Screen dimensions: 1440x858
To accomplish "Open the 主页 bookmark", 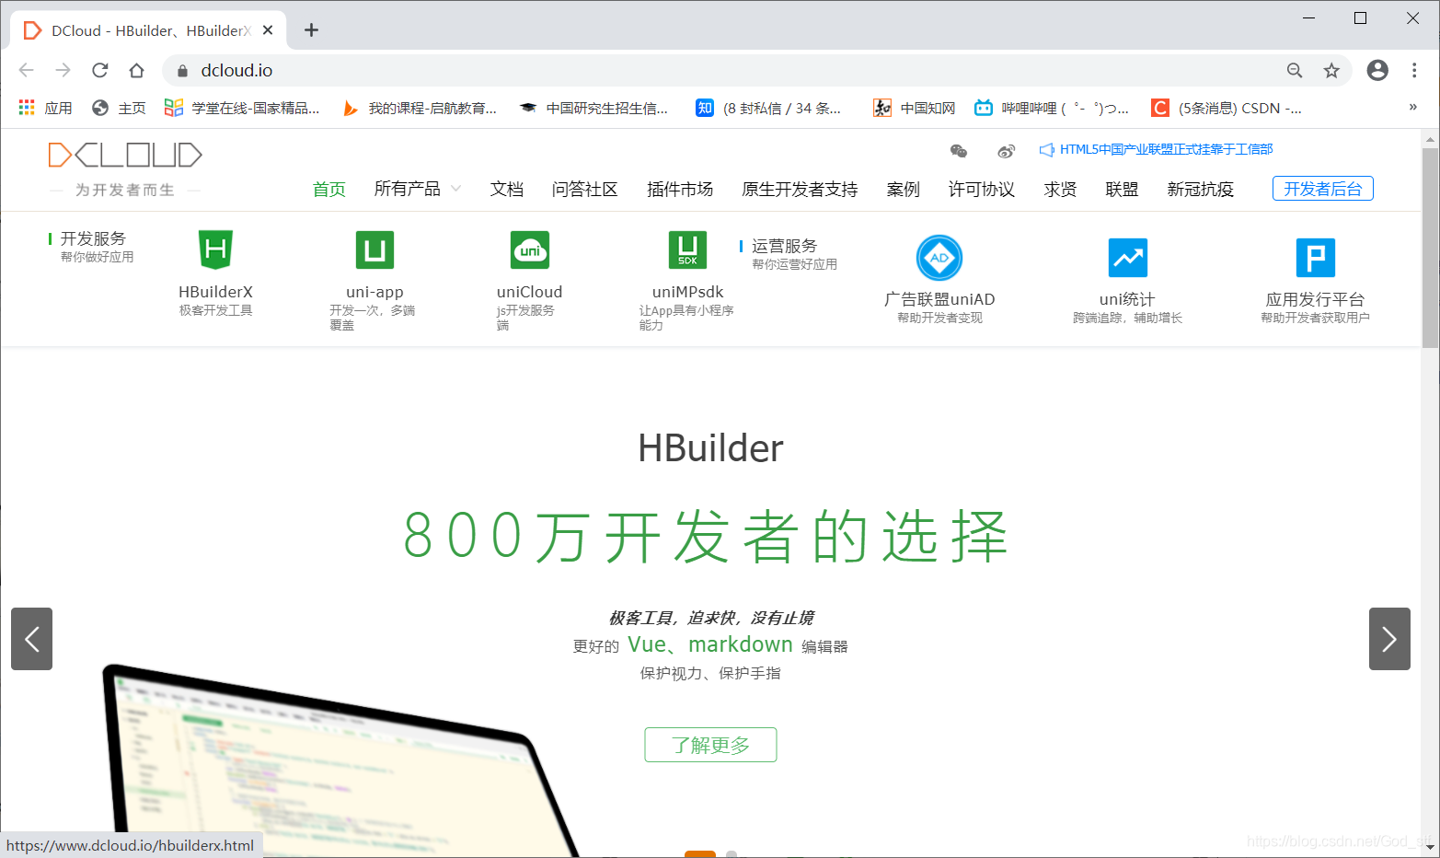I will point(119,108).
